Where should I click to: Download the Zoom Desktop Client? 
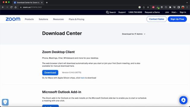(50, 73)
